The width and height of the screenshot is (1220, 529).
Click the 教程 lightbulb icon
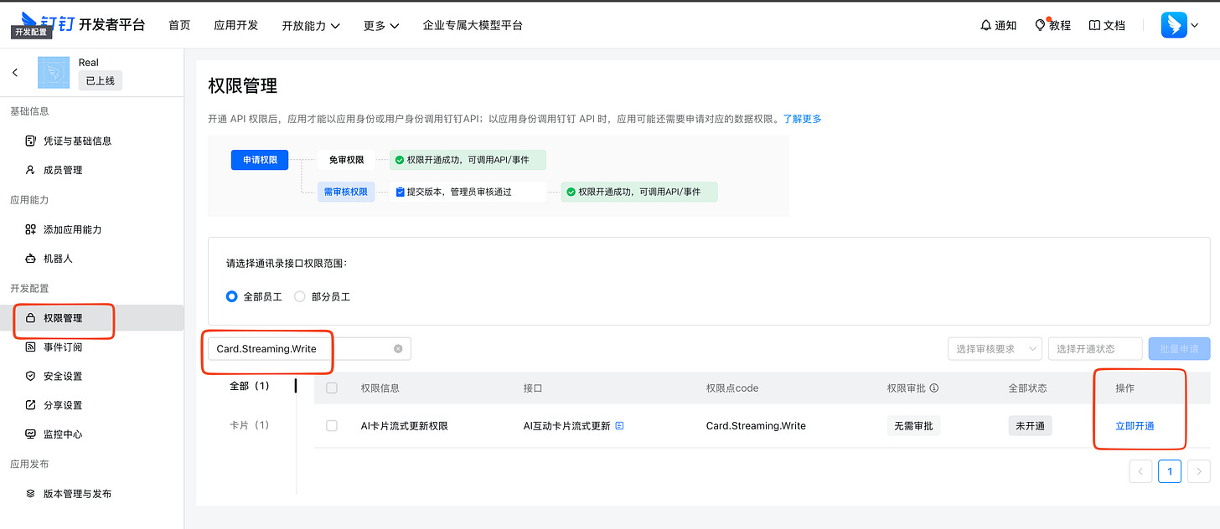pyautogui.click(x=1041, y=25)
